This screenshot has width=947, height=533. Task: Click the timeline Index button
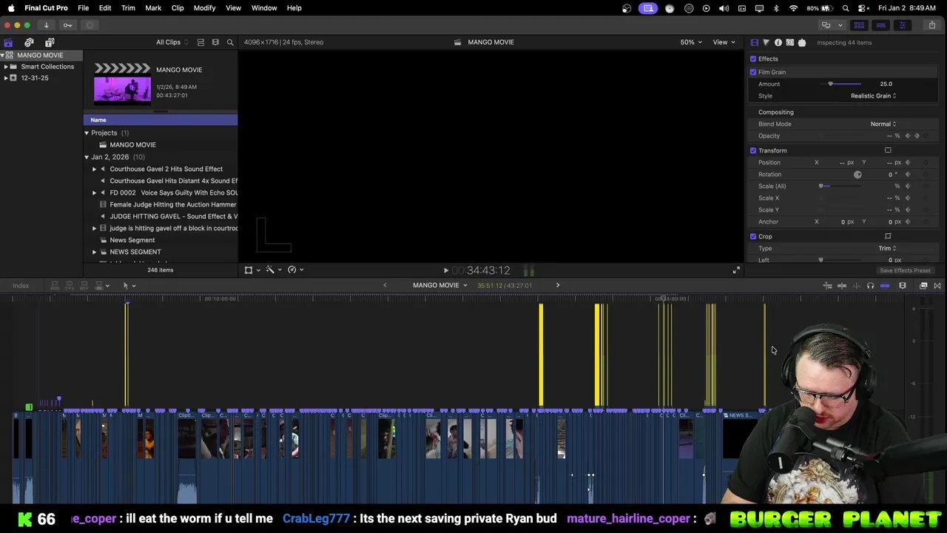click(x=21, y=286)
